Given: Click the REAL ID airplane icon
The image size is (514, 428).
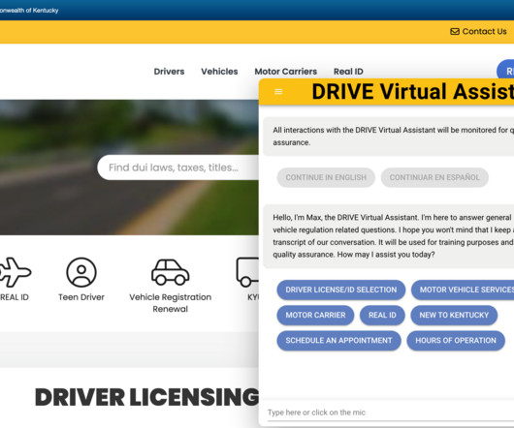Looking at the screenshot, I should [15, 272].
